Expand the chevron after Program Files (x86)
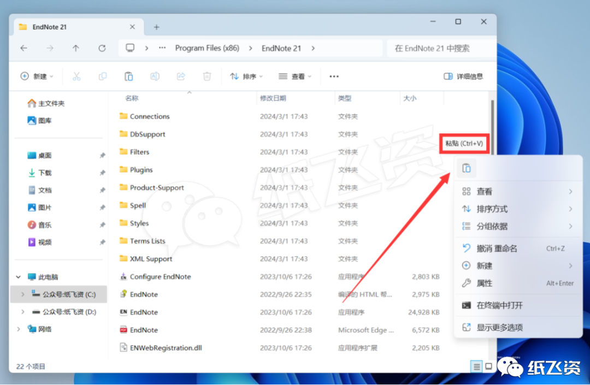Screen dimensions: 590x385 click(x=251, y=48)
